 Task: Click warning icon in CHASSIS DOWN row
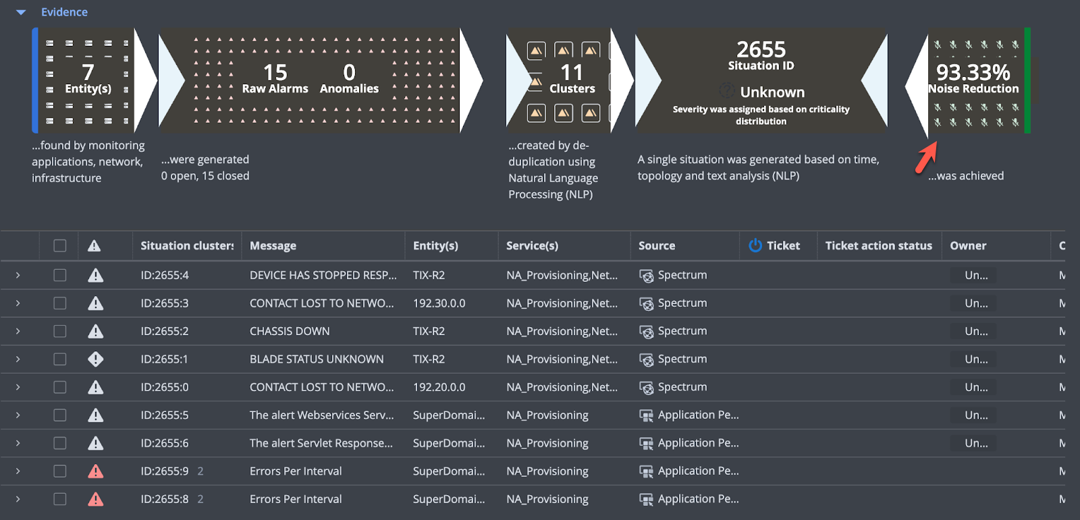tap(96, 331)
